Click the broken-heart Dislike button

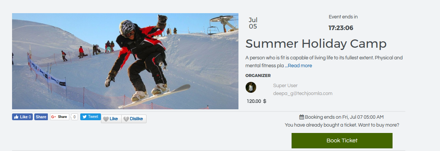tap(134, 119)
